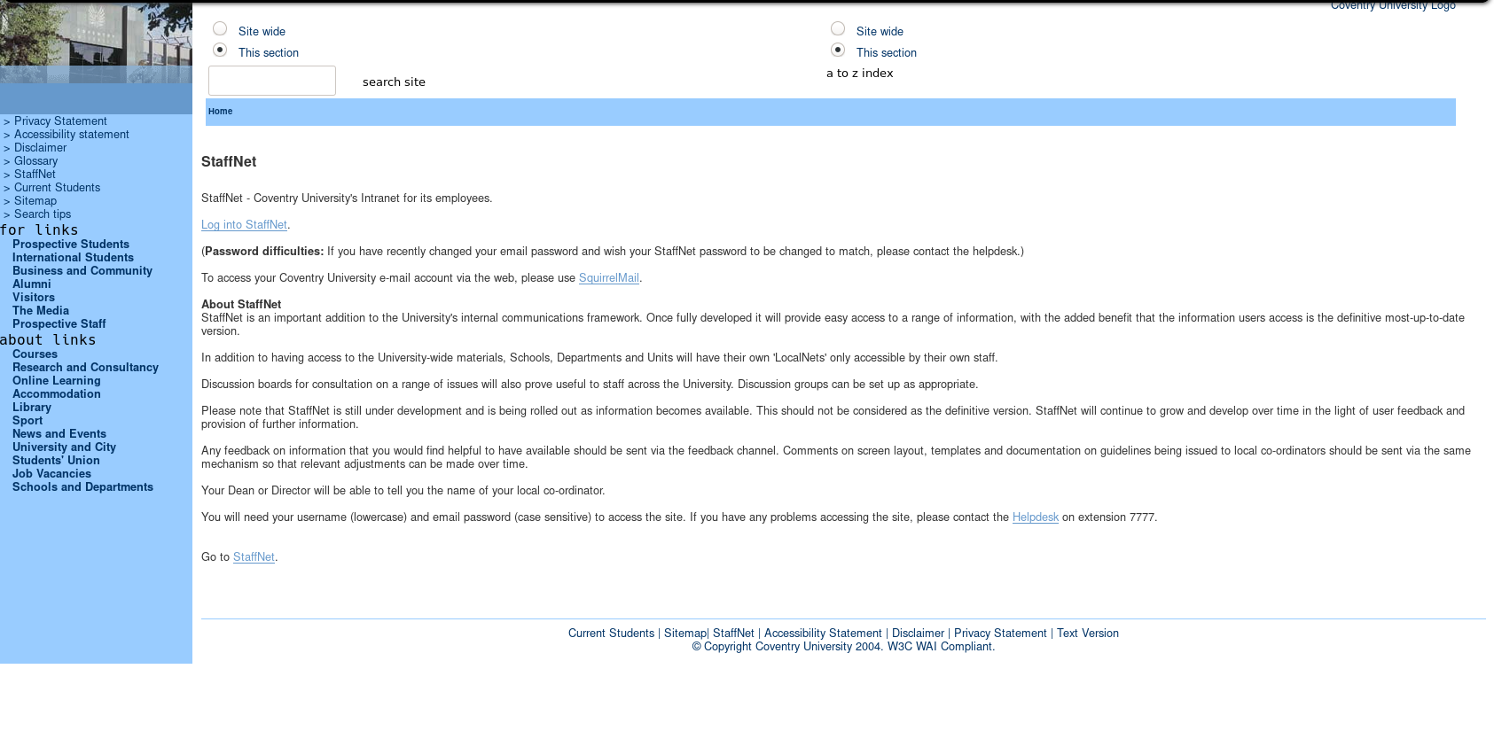Open Search tips in sidebar
This screenshot has height=731, width=1494.
click(43, 214)
